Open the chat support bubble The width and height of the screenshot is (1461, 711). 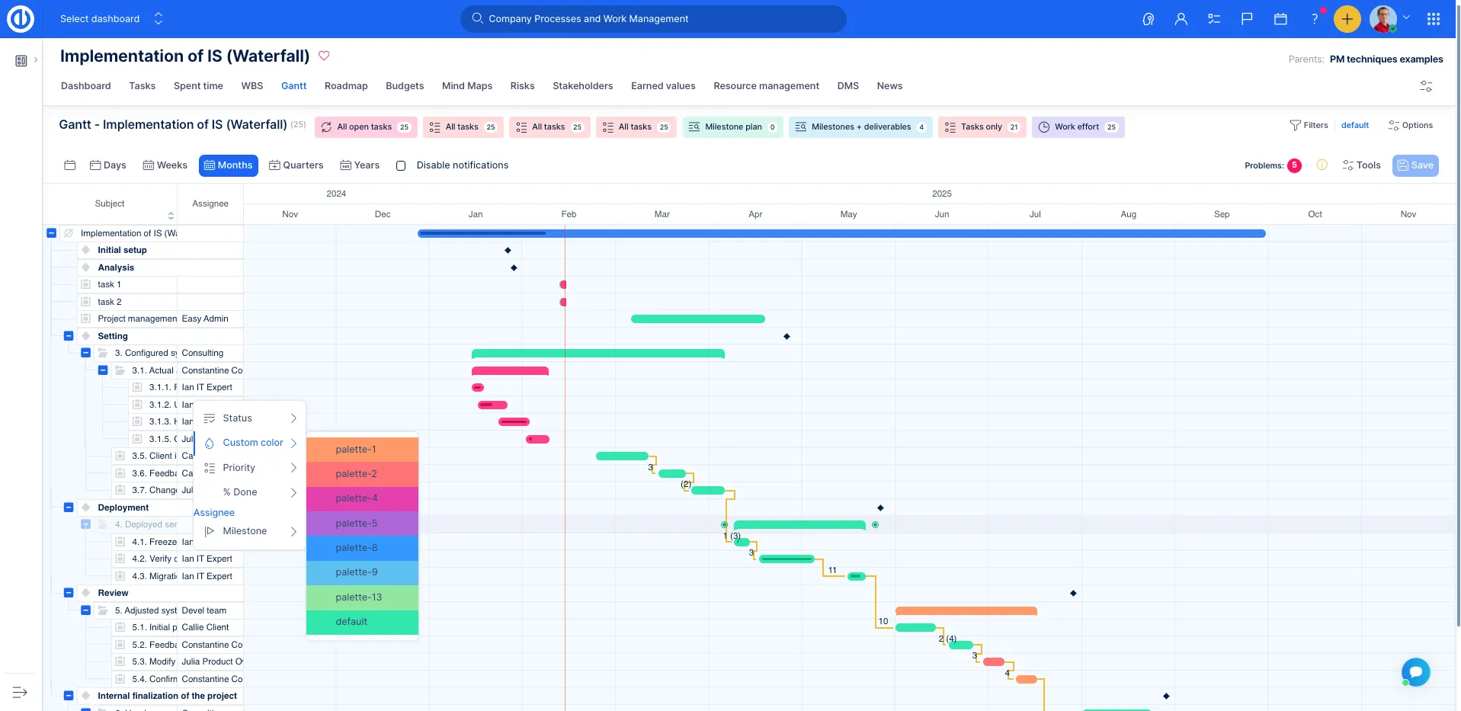tap(1415, 672)
